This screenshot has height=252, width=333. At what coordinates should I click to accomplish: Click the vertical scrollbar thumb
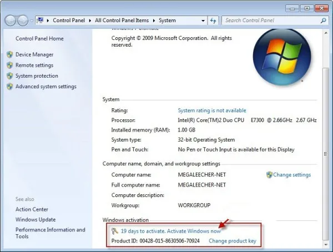pyautogui.click(x=326, y=154)
